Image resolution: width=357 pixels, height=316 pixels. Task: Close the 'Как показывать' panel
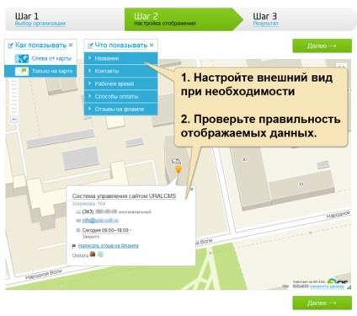point(71,45)
